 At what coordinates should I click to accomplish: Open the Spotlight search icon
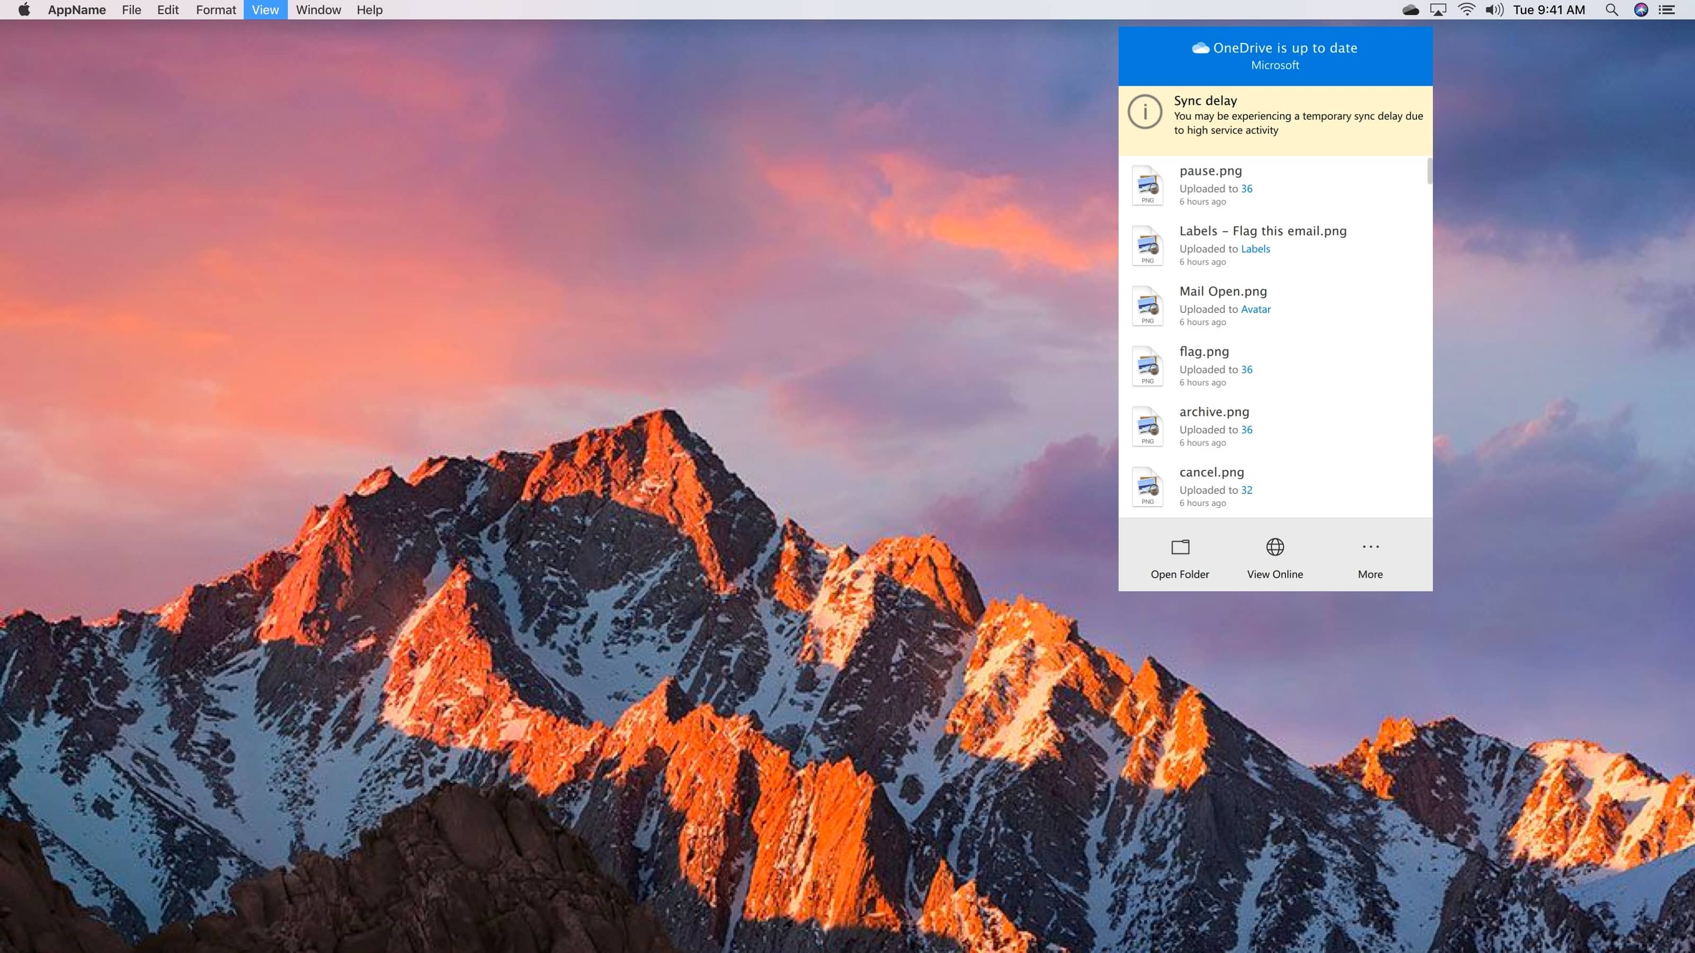click(x=1611, y=10)
